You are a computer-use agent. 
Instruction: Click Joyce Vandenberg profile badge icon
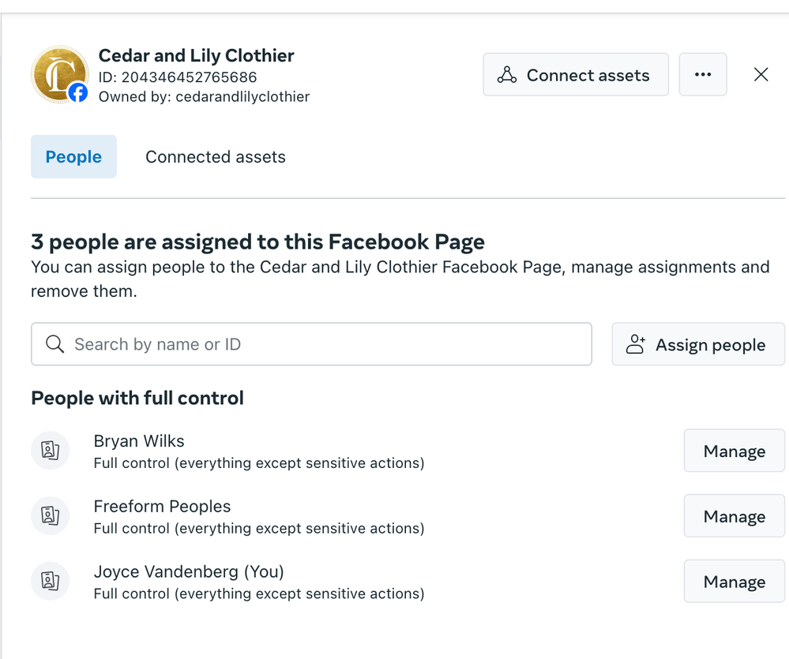tap(51, 582)
